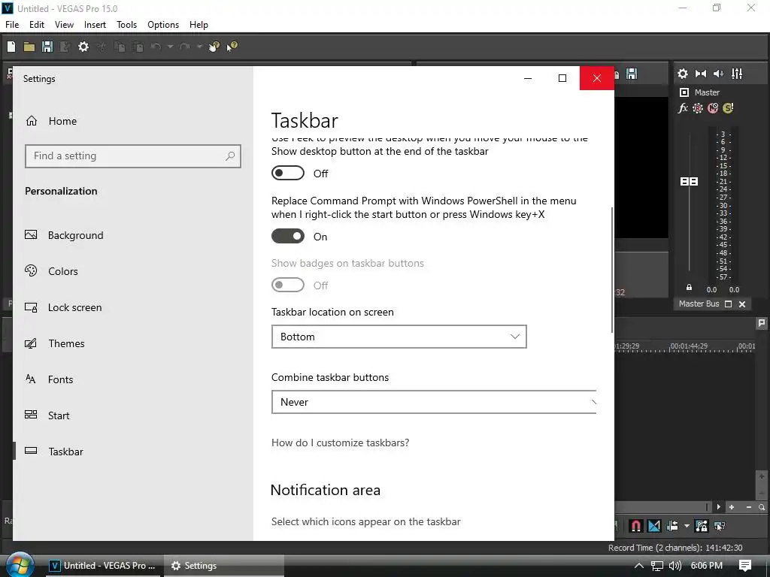Click the Settings window vertical scrollbar
Image resolution: width=770 pixels, height=577 pixels.
click(612, 270)
